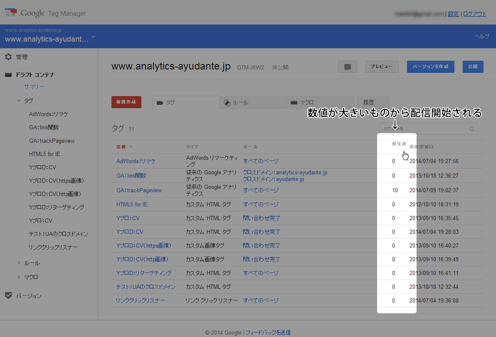Switch to the マクロ tab
This screenshot has width=496, height=337.
[x=320, y=102]
